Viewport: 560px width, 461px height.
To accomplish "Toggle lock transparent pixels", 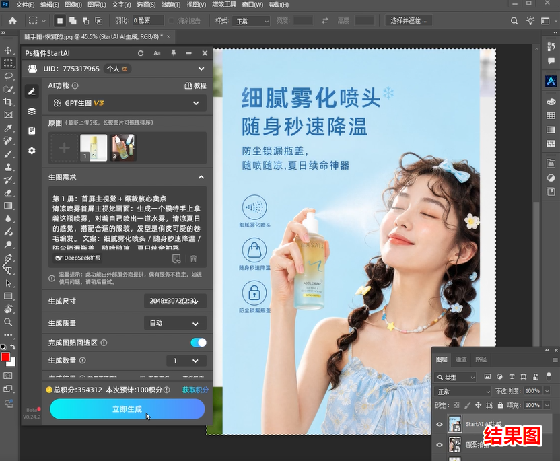I will click(x=456, y=405).
